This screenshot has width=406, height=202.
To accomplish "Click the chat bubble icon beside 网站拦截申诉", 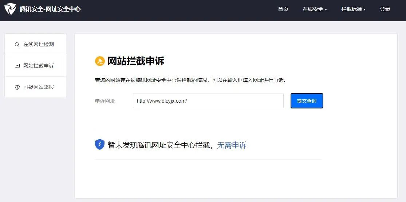I will [x=17, y=66].
